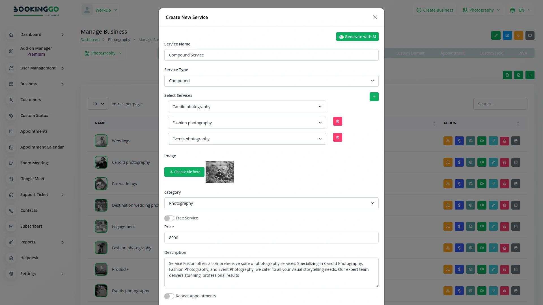The image size is (543, 305).
Task: Switch to the Appointment tab
Action: click(452, 53)
